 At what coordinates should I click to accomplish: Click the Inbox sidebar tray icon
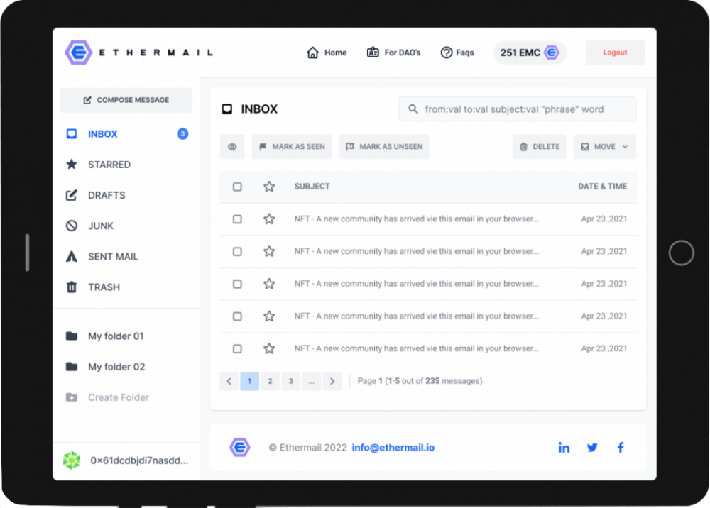coord(72,134)
